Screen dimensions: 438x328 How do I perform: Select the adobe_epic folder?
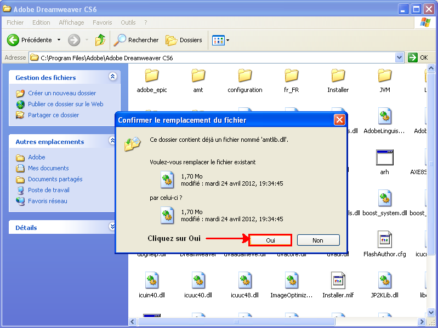(152, 80)
